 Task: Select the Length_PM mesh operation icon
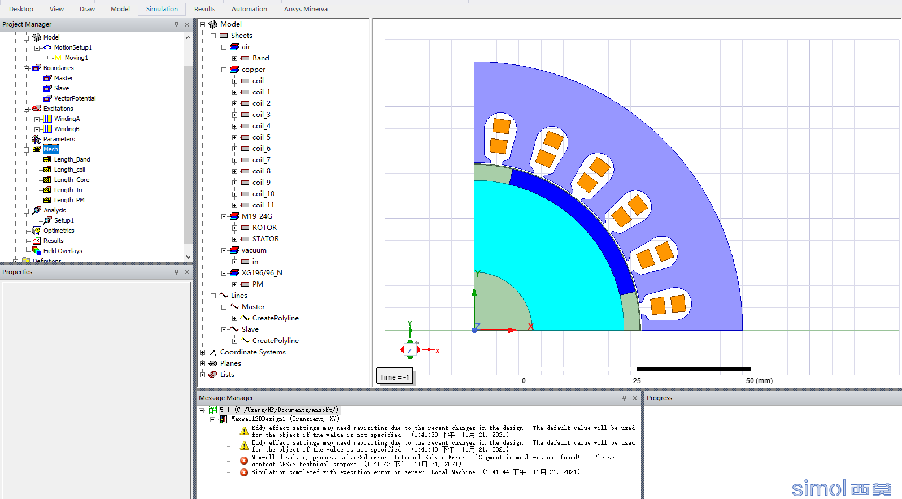click(47, 200)
